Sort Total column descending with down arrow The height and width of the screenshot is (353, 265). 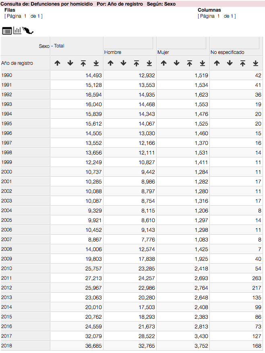pos(70,63)
